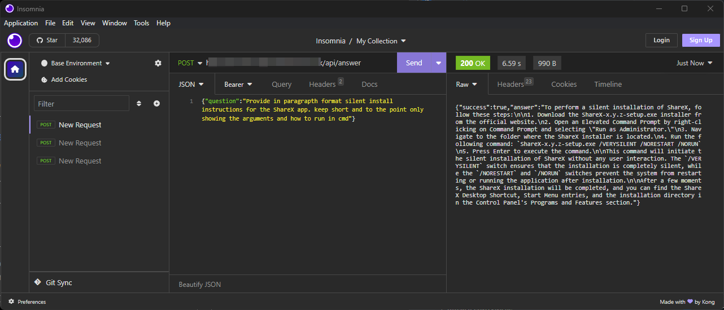Switch to the request Headers tab with badge 2

(326, 84)
